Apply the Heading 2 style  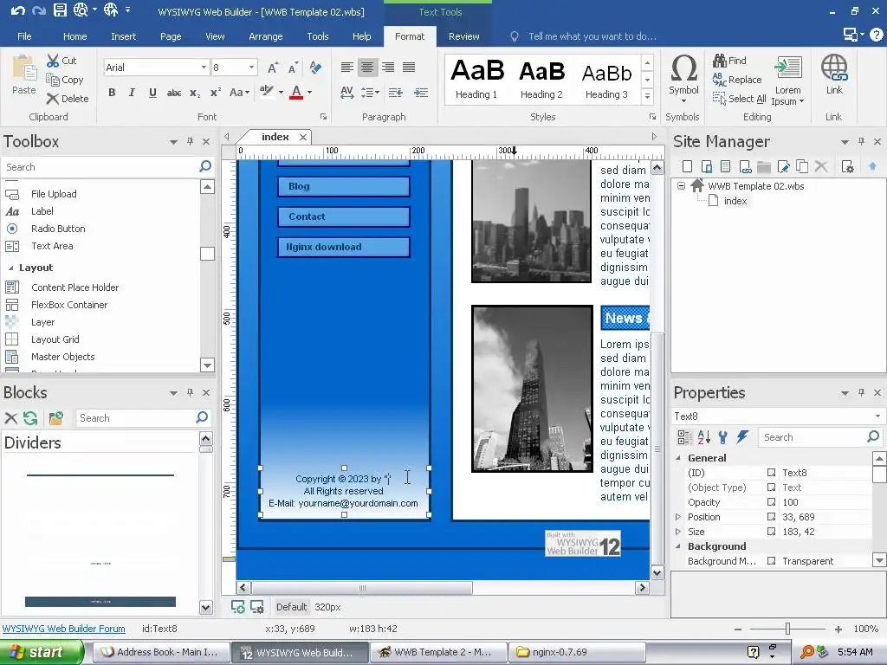[541, 79]
